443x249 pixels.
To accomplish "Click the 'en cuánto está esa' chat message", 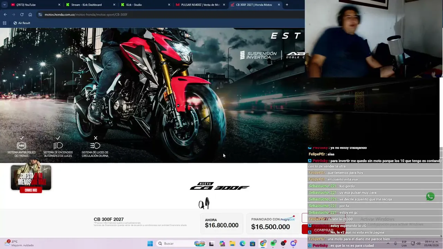I will tap(333, 179).
